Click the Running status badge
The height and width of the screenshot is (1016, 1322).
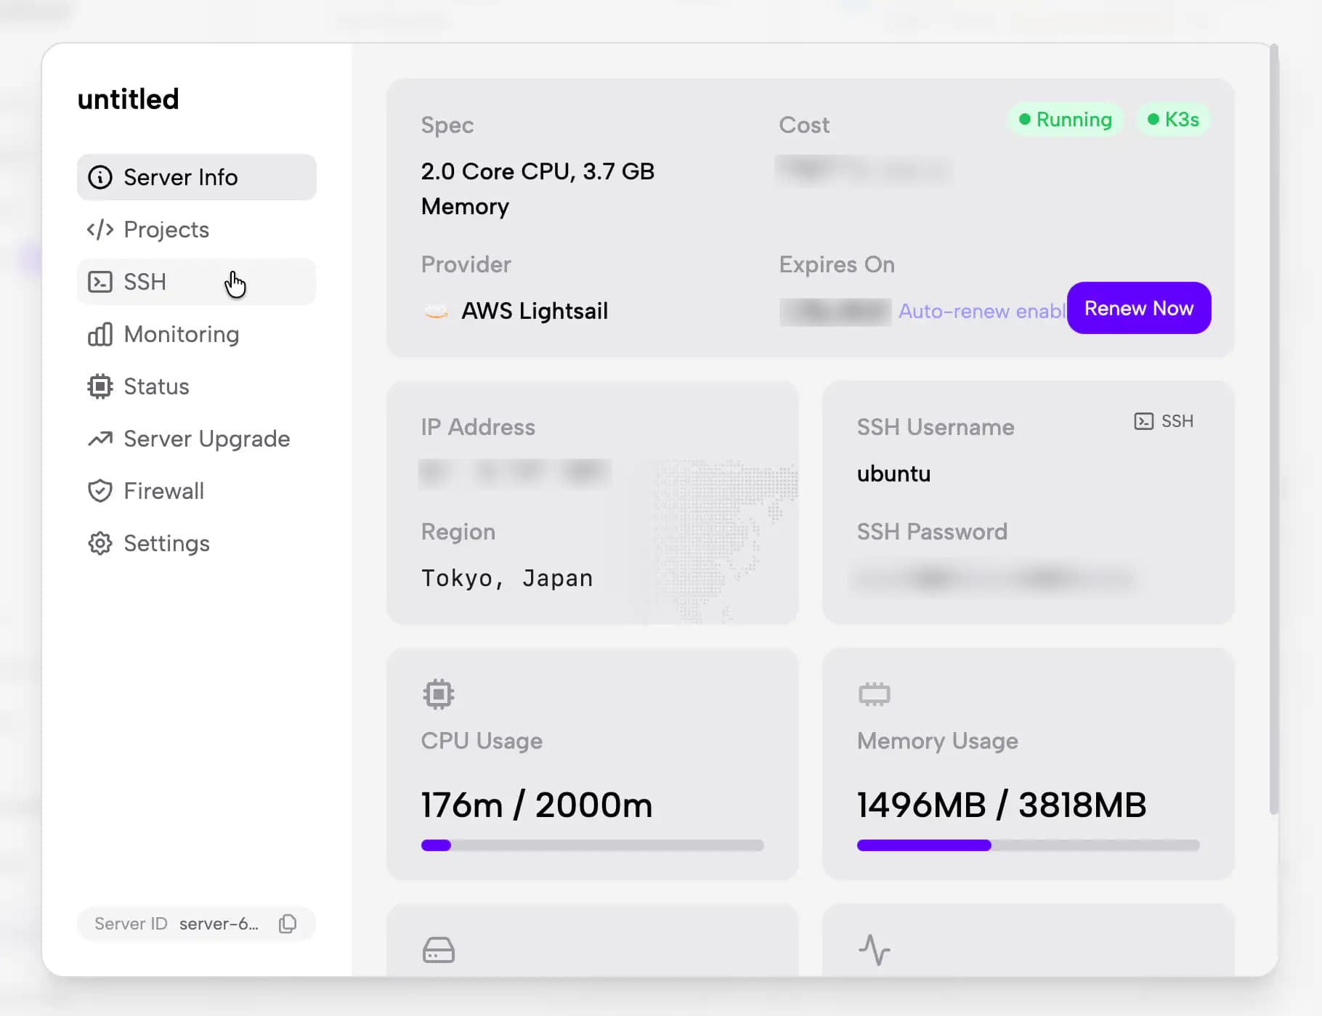[1065, 119]
